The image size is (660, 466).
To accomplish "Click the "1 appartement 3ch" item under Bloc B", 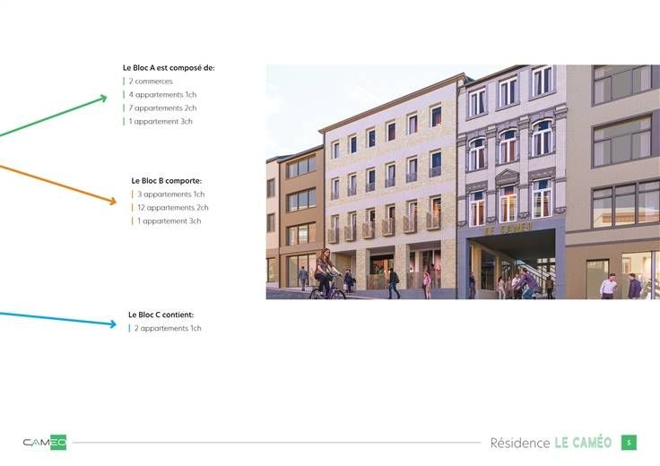I will point(169,220).
